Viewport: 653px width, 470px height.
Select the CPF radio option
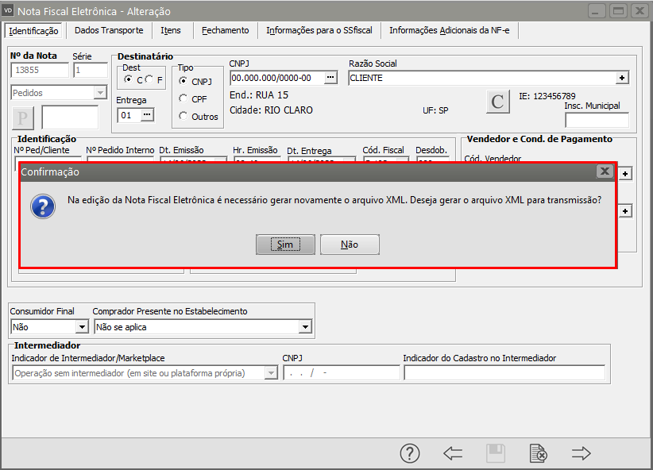[184, 98]
